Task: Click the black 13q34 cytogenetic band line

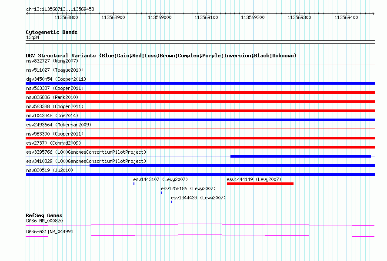Action: coord(200,42)
